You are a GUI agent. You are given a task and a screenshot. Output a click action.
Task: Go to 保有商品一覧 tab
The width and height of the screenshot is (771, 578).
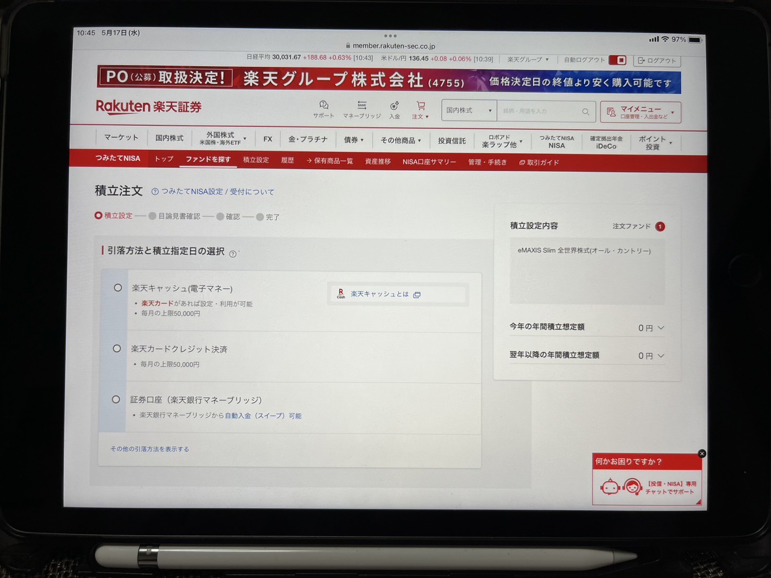pyautogui.click(x=329, y=161)
